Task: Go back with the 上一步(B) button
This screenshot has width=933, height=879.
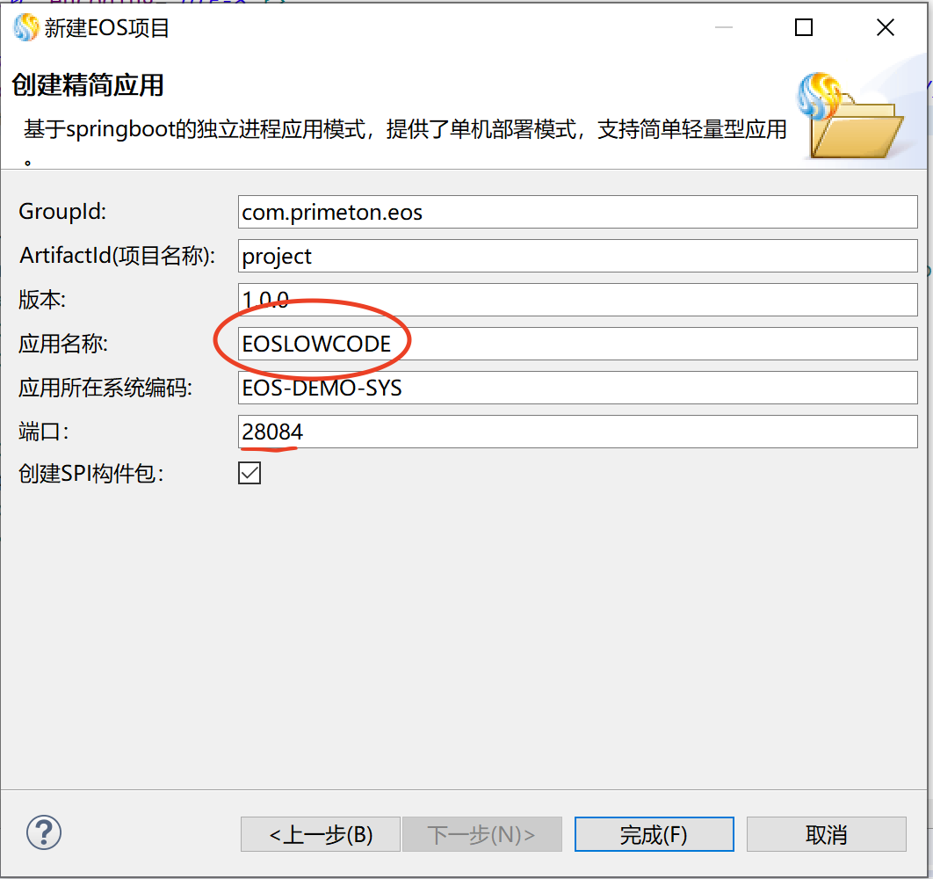Action: click(321, 834)
